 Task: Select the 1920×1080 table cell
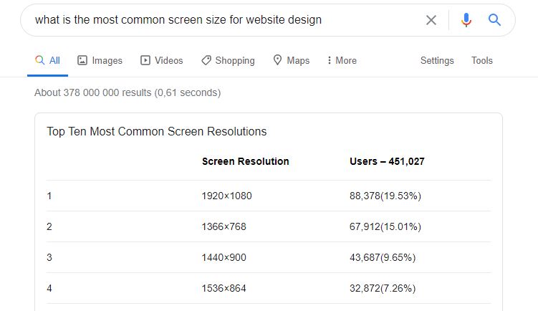(226, 196)
